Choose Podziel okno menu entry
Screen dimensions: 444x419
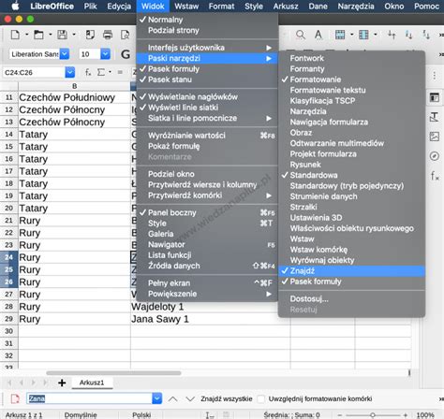[207, 174]
